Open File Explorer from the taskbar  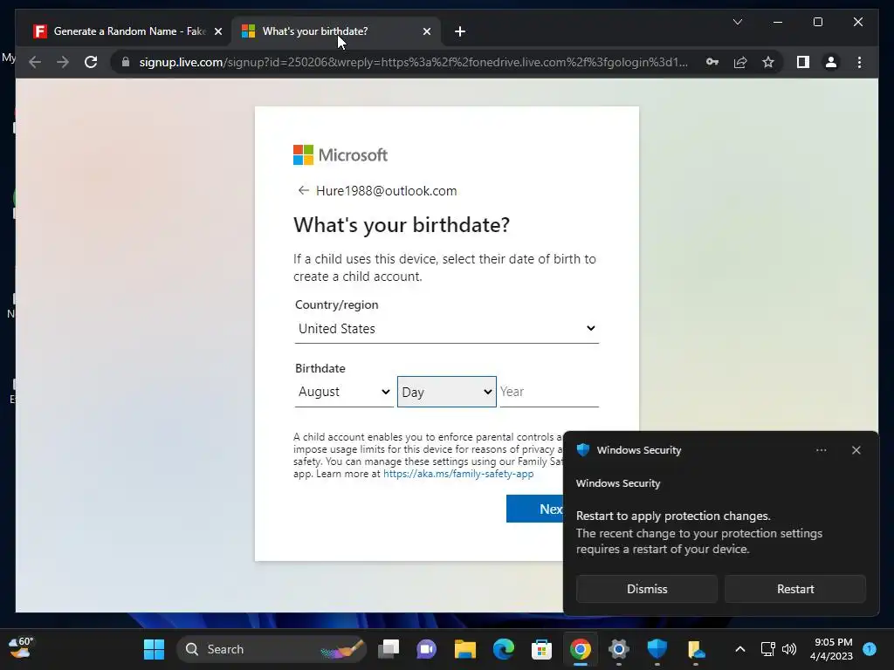(464, 649)
